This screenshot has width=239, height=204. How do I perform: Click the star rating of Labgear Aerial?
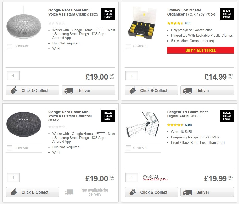175,125
